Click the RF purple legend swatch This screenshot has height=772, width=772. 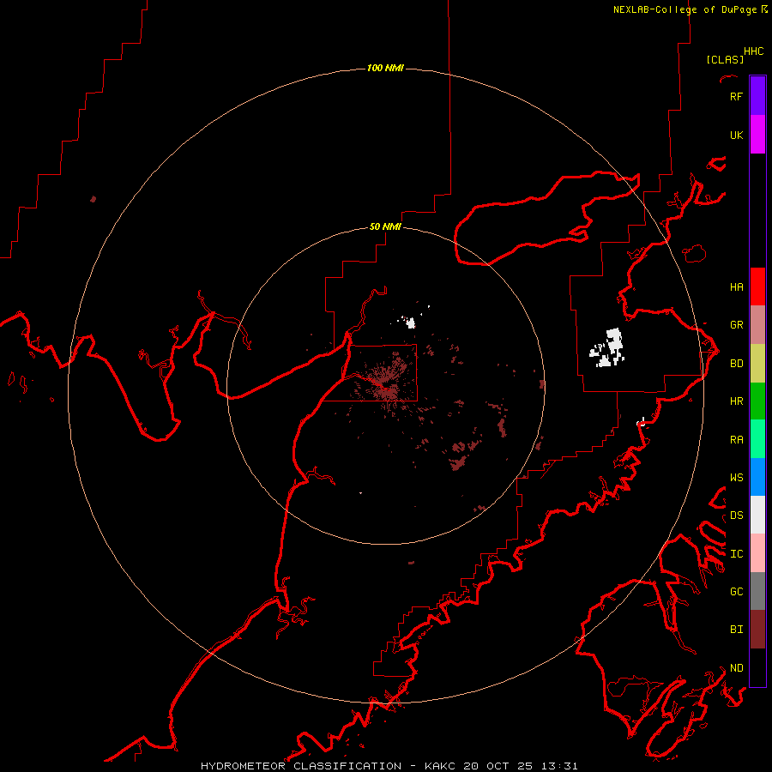[757, 96]
